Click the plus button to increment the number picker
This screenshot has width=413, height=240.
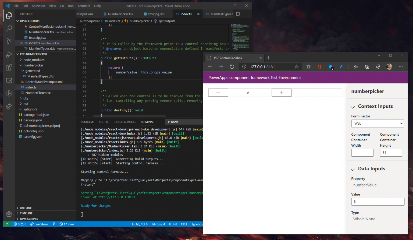282,93
